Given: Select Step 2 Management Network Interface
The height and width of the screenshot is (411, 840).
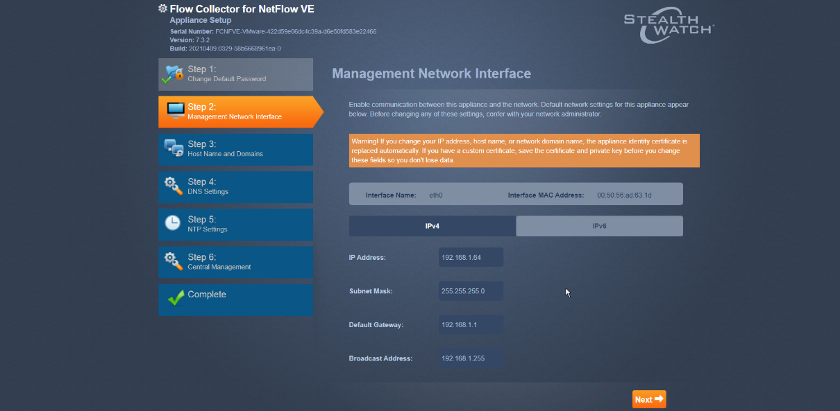Looking at the screenshot, I should (x=241, y=112).
